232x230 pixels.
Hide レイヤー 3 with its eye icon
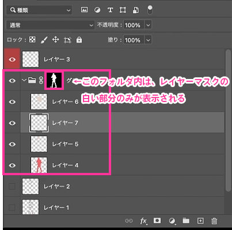12,59
